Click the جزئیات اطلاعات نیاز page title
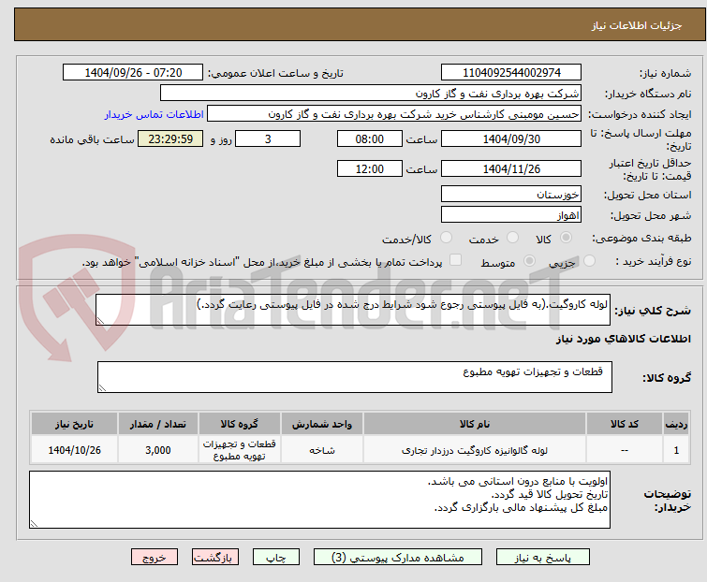This screenshot has width=707, height=582. click(x=636, y=25)
